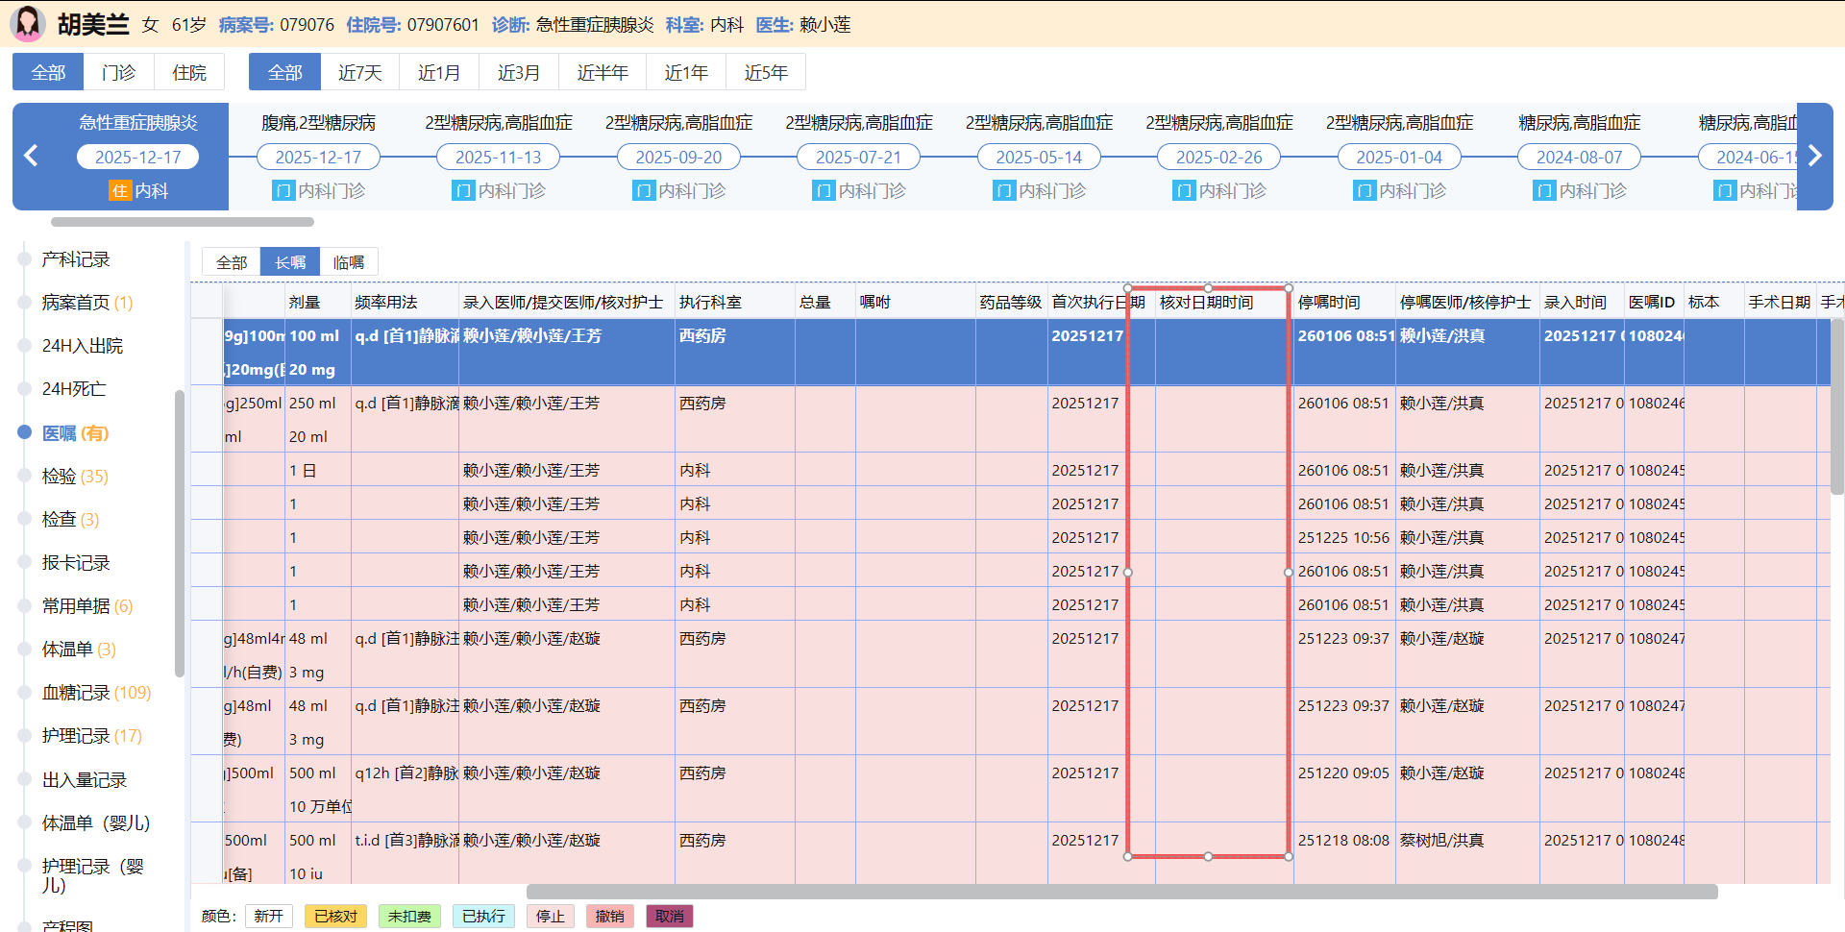Image resolution: width=1845 pixels, height=932 pixels.
Task: Click the 门 badge under the 2024-08-07 visit
Action: [x=1544, y=191]
